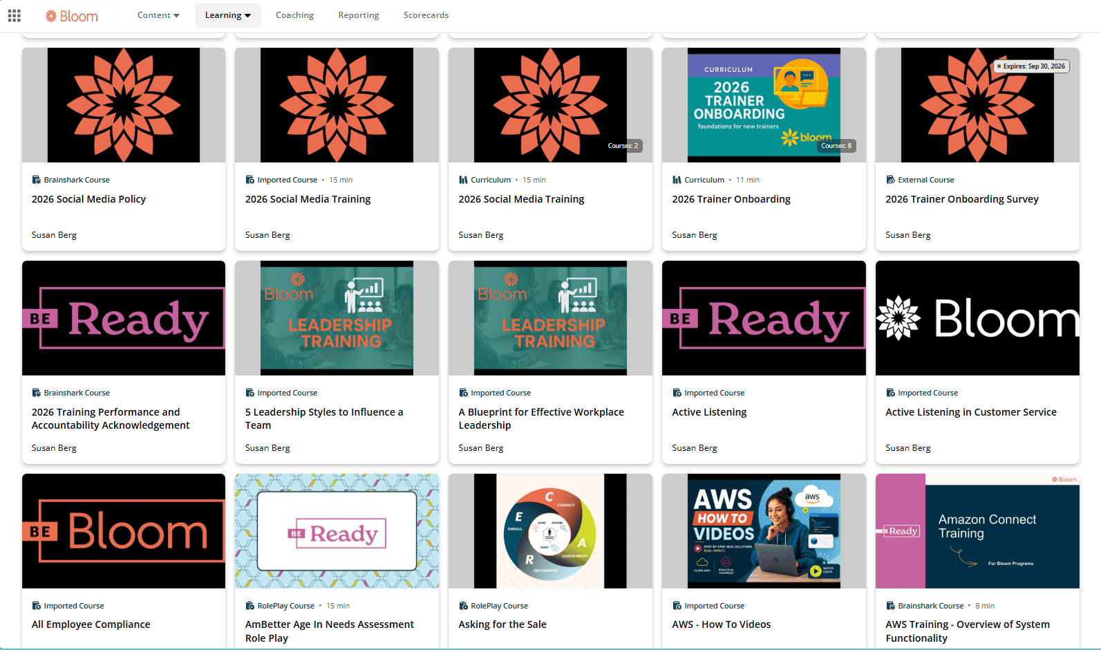Click course icon on Blueprint for Effective Workplace Leadership
Viewport: 1101px width, 650px height.
(463, 393)
